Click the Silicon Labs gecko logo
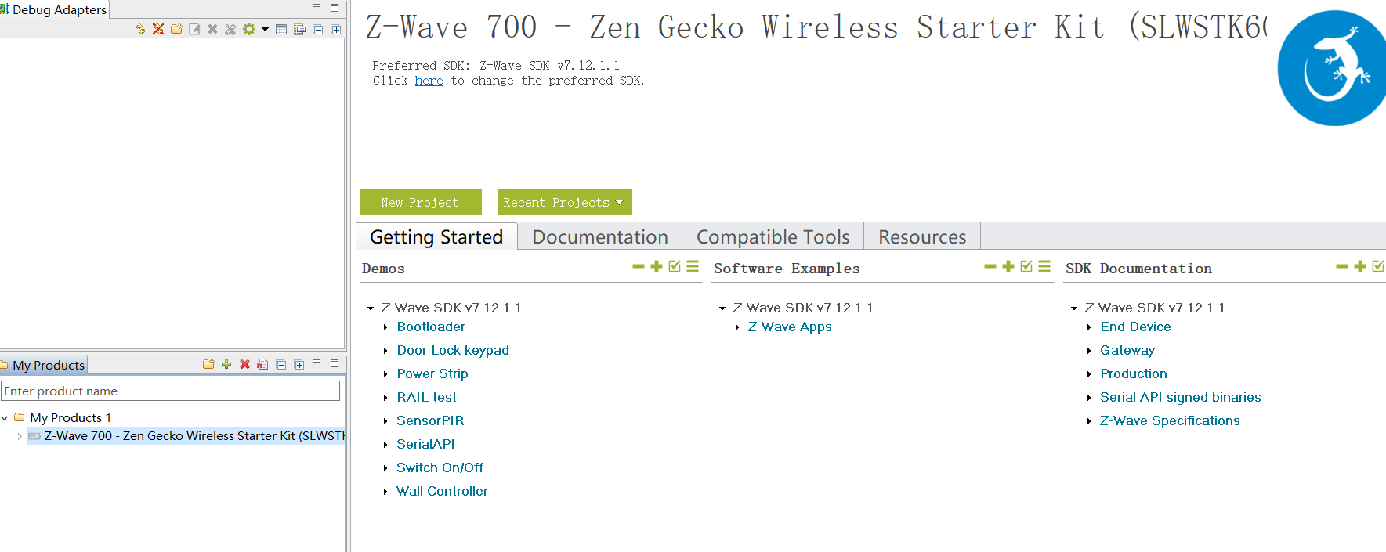Screen dimensions: 1386x552 pyautogui.click(x=1331, y=68)
